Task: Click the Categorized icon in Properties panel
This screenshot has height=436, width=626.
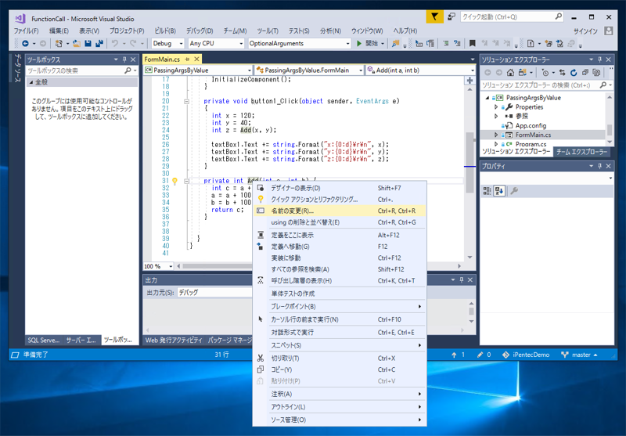Action: (x=487, y=191)
